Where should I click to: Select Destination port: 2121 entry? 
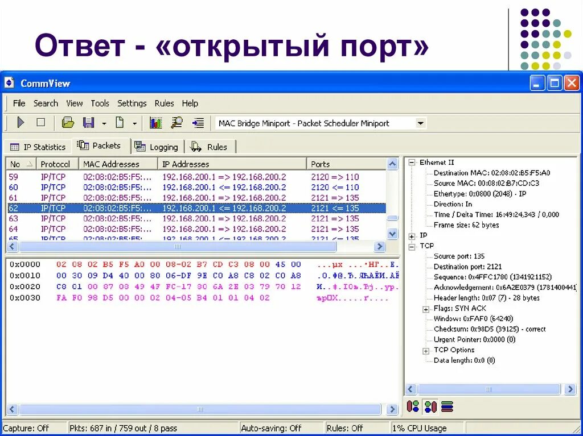point(468,267)
